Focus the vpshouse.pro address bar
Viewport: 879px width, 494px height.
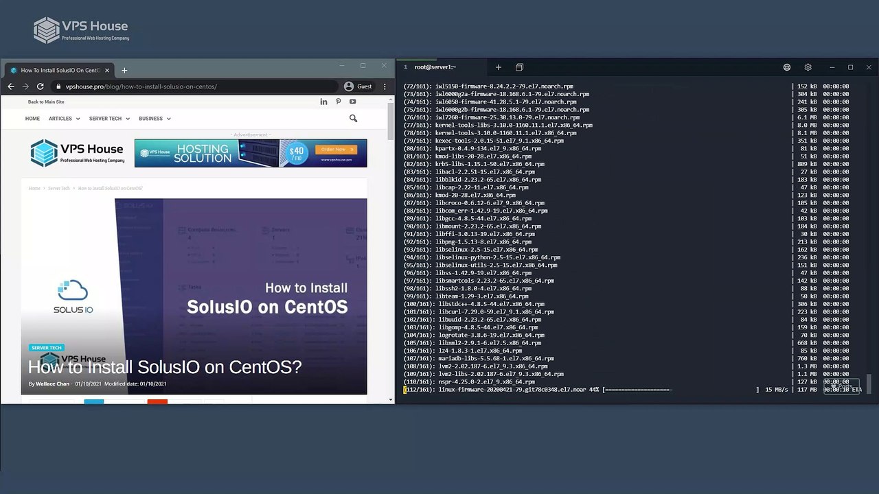click(x=194, y=86)
